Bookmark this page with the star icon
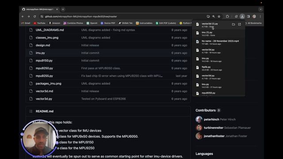 pos(219,16)
